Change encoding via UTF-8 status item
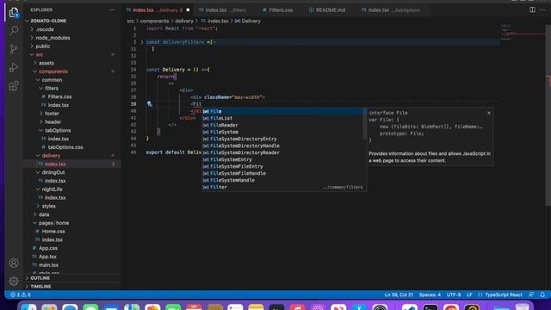 pyautogui.click(x=454, y=294)
